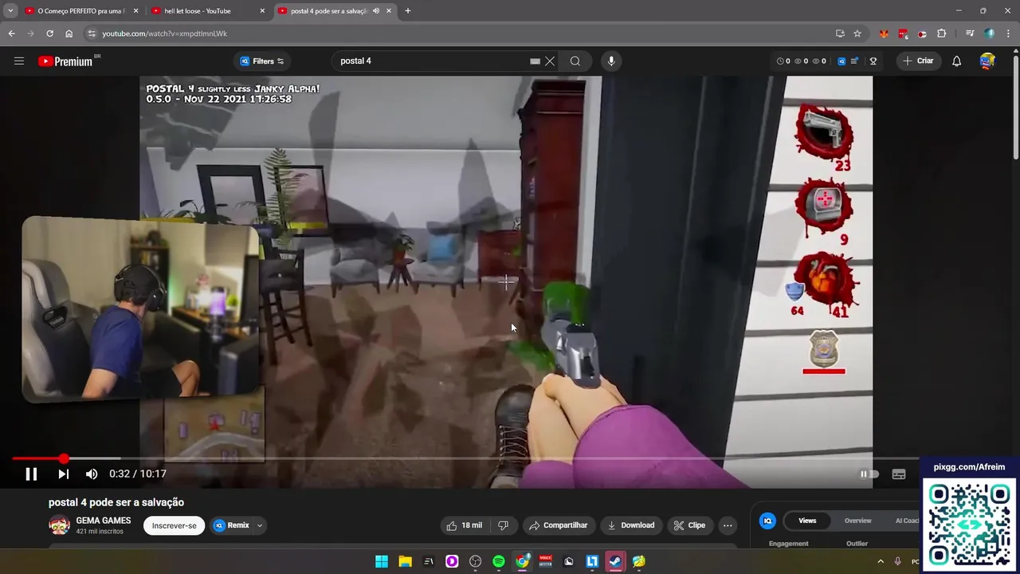Open the tab search dropdown arrow
Viewport: 1020px width, 574px height.
[x=10, y=11]
